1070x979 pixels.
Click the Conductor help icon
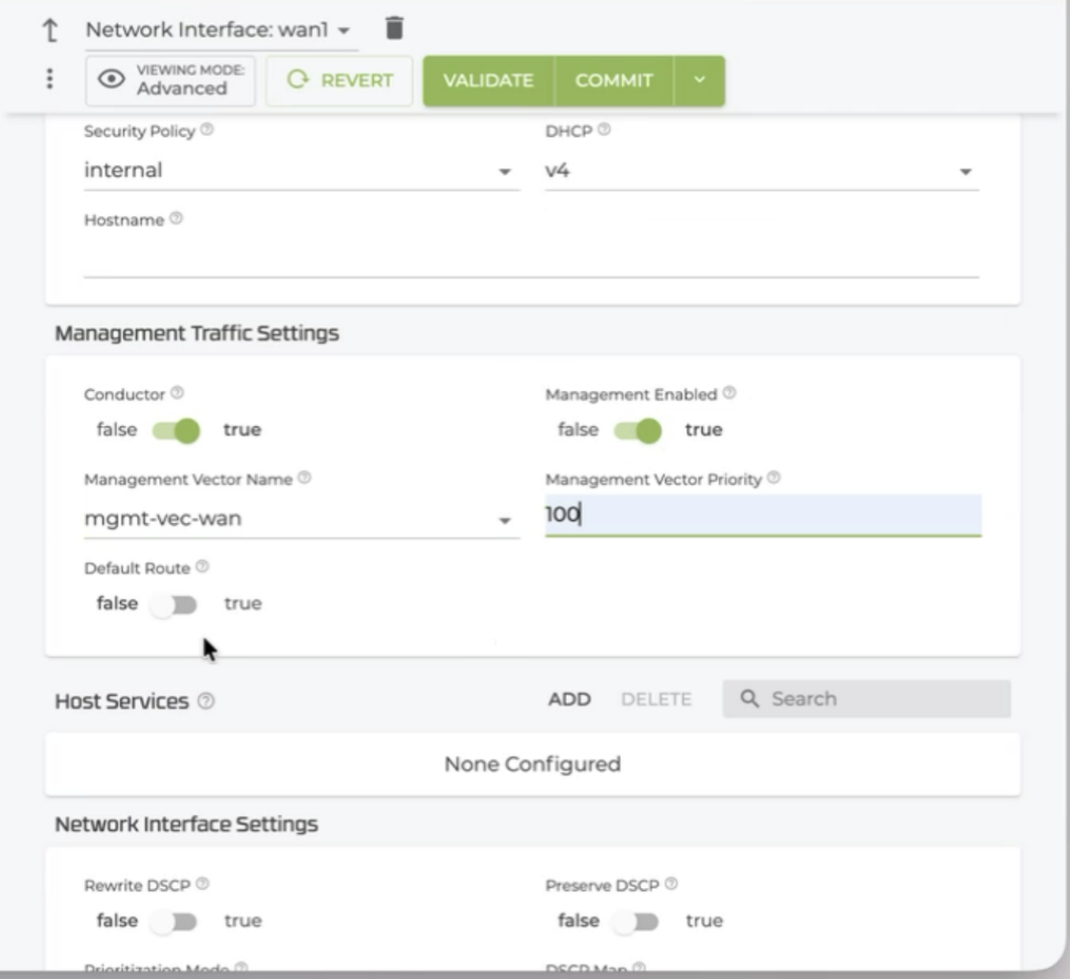point(176,393)
